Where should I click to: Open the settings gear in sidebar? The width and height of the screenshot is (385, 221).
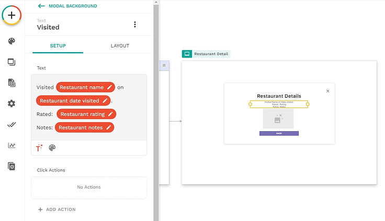coord(12,103)
